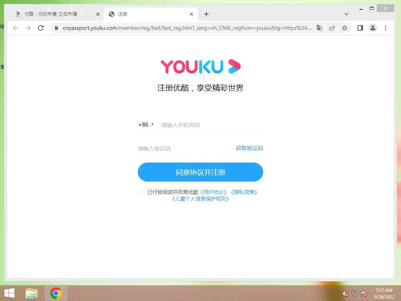
Task: Tick the agreement consent checkbox
Action: pos(142,192)
